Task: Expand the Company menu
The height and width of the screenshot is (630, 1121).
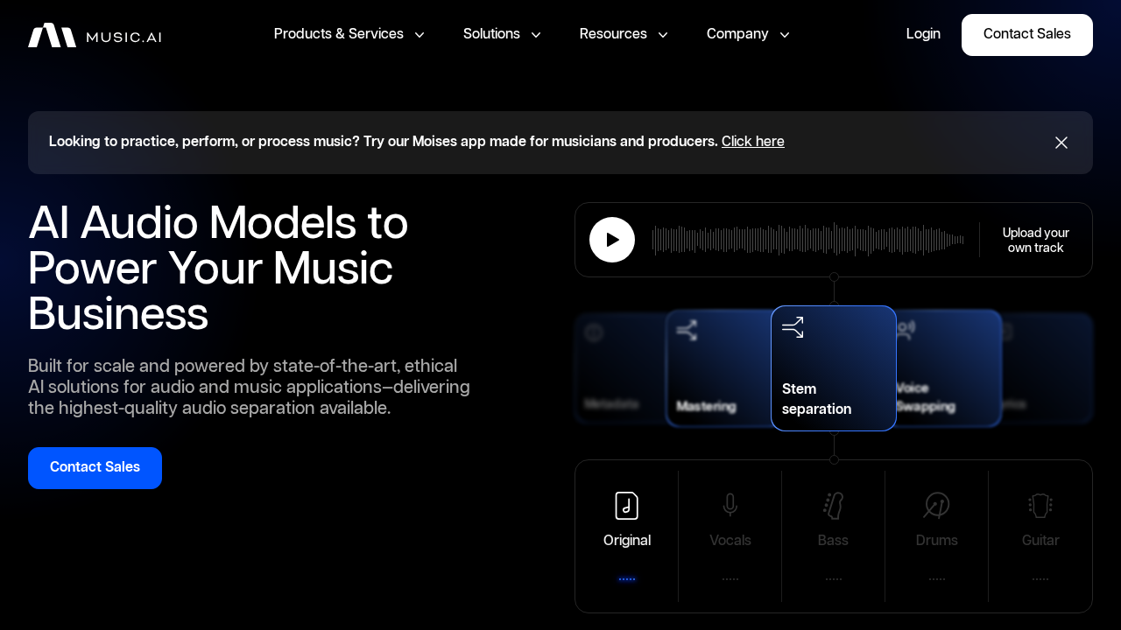Action: (748, 34)
